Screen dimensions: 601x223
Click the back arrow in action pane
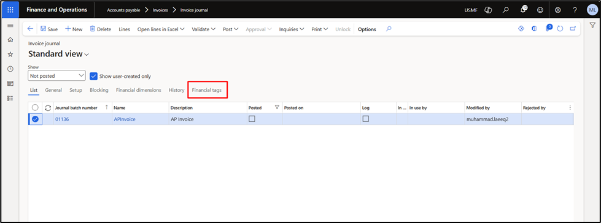(x=30, y=29)
